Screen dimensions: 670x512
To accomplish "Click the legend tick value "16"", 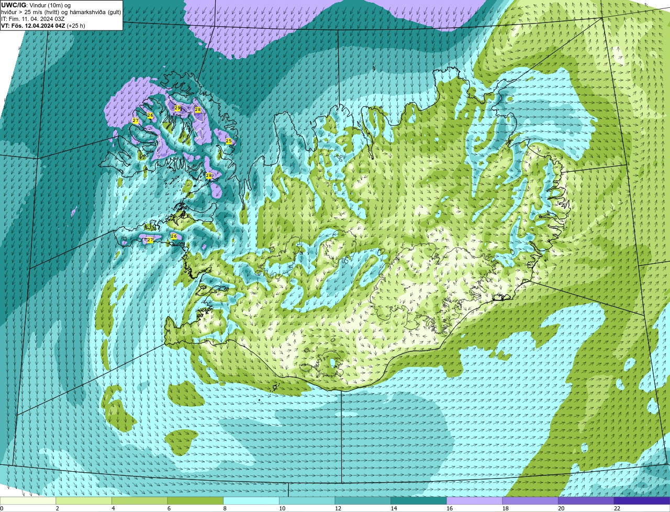I will pyautogui.click(x=450, y=508).
